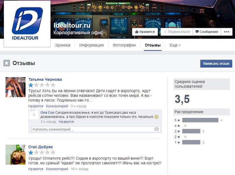This screenshot has height=175, width=235.
Task: Select the Отзывы tab
Action: (153, 45)
